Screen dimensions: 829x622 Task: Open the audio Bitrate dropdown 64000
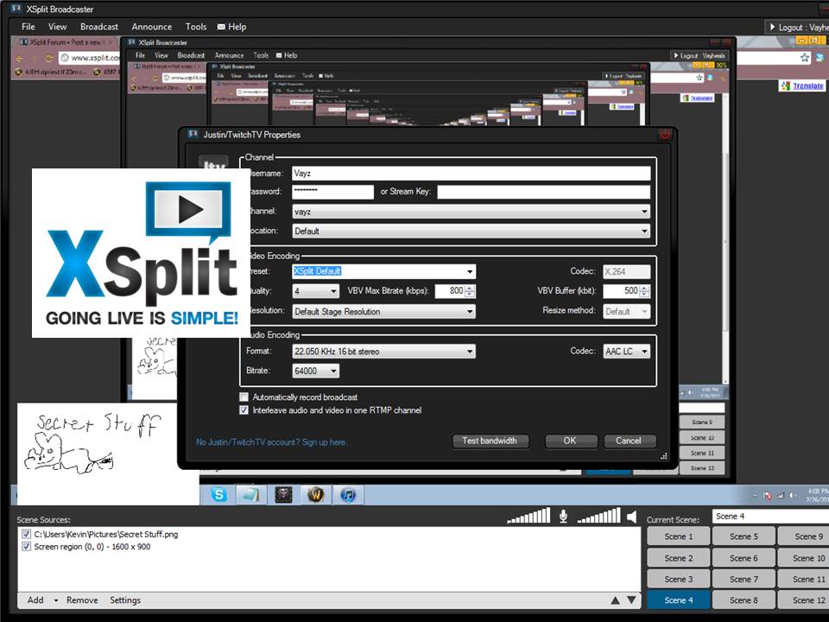[x=316, y=371]
